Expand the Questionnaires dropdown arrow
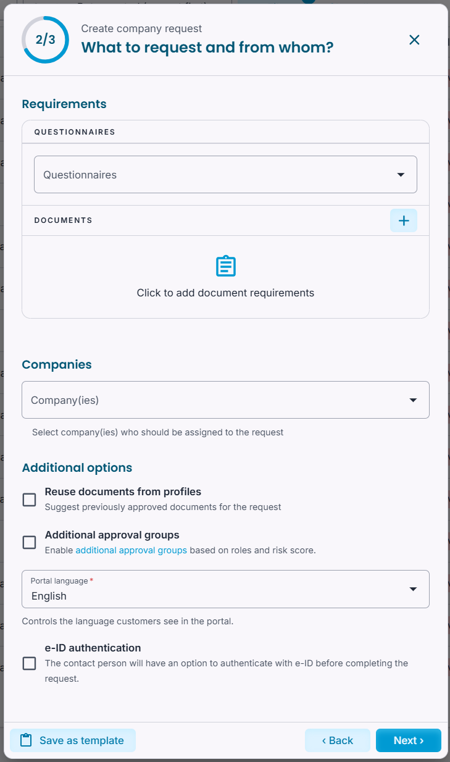The height and width of the screenshot is (762, 450). click(x=401, y=175)
